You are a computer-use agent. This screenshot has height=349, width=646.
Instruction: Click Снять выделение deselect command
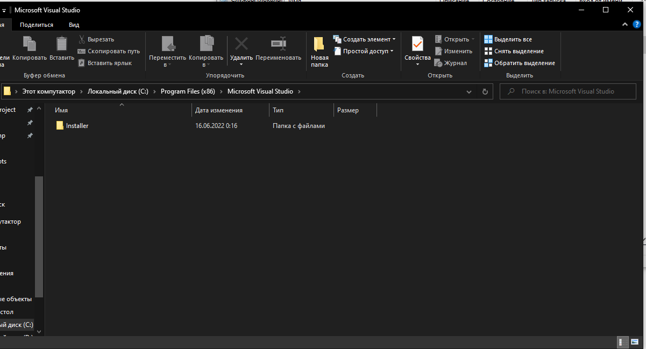point(514,51)
